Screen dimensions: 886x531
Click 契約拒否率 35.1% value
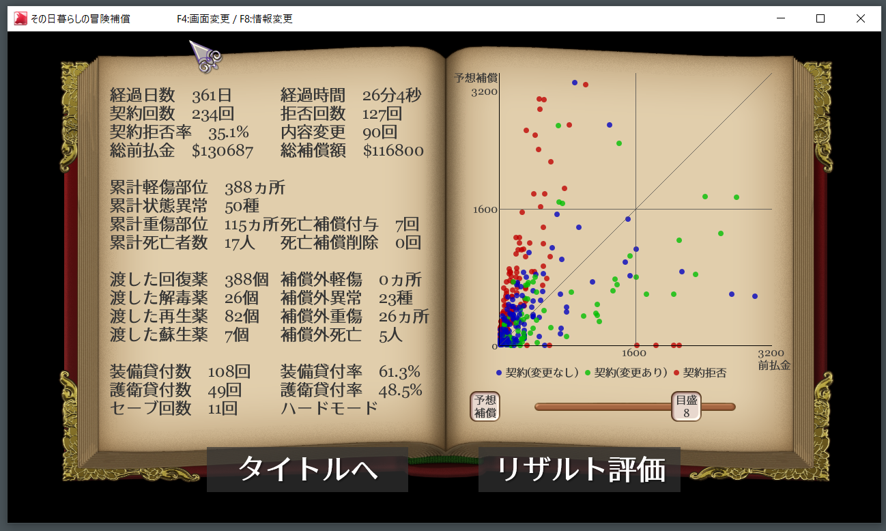click(x=180, y=132)
